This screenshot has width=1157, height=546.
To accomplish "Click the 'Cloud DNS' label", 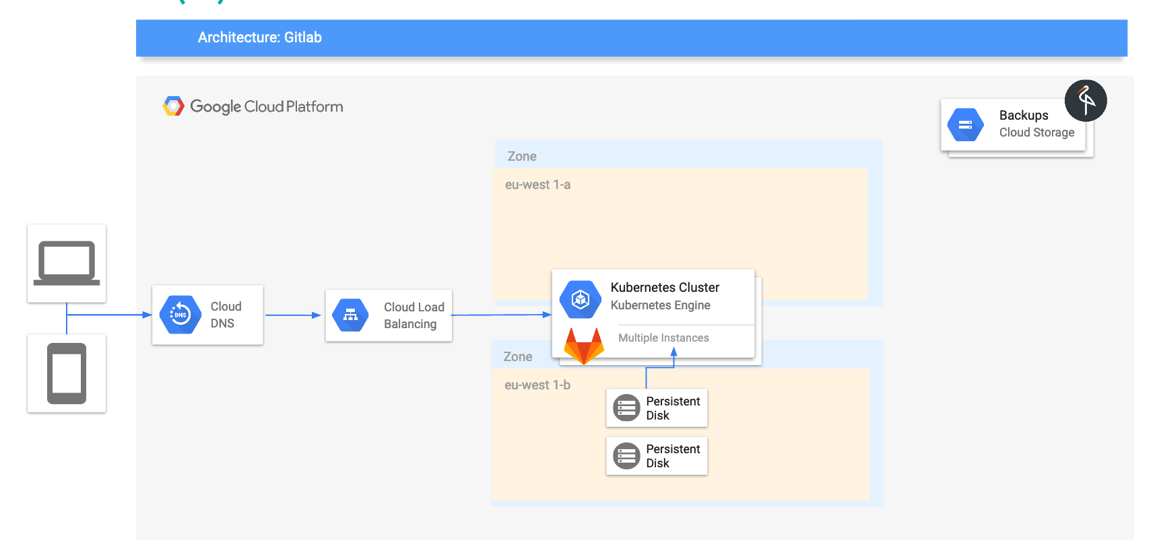I will (226, 315).
